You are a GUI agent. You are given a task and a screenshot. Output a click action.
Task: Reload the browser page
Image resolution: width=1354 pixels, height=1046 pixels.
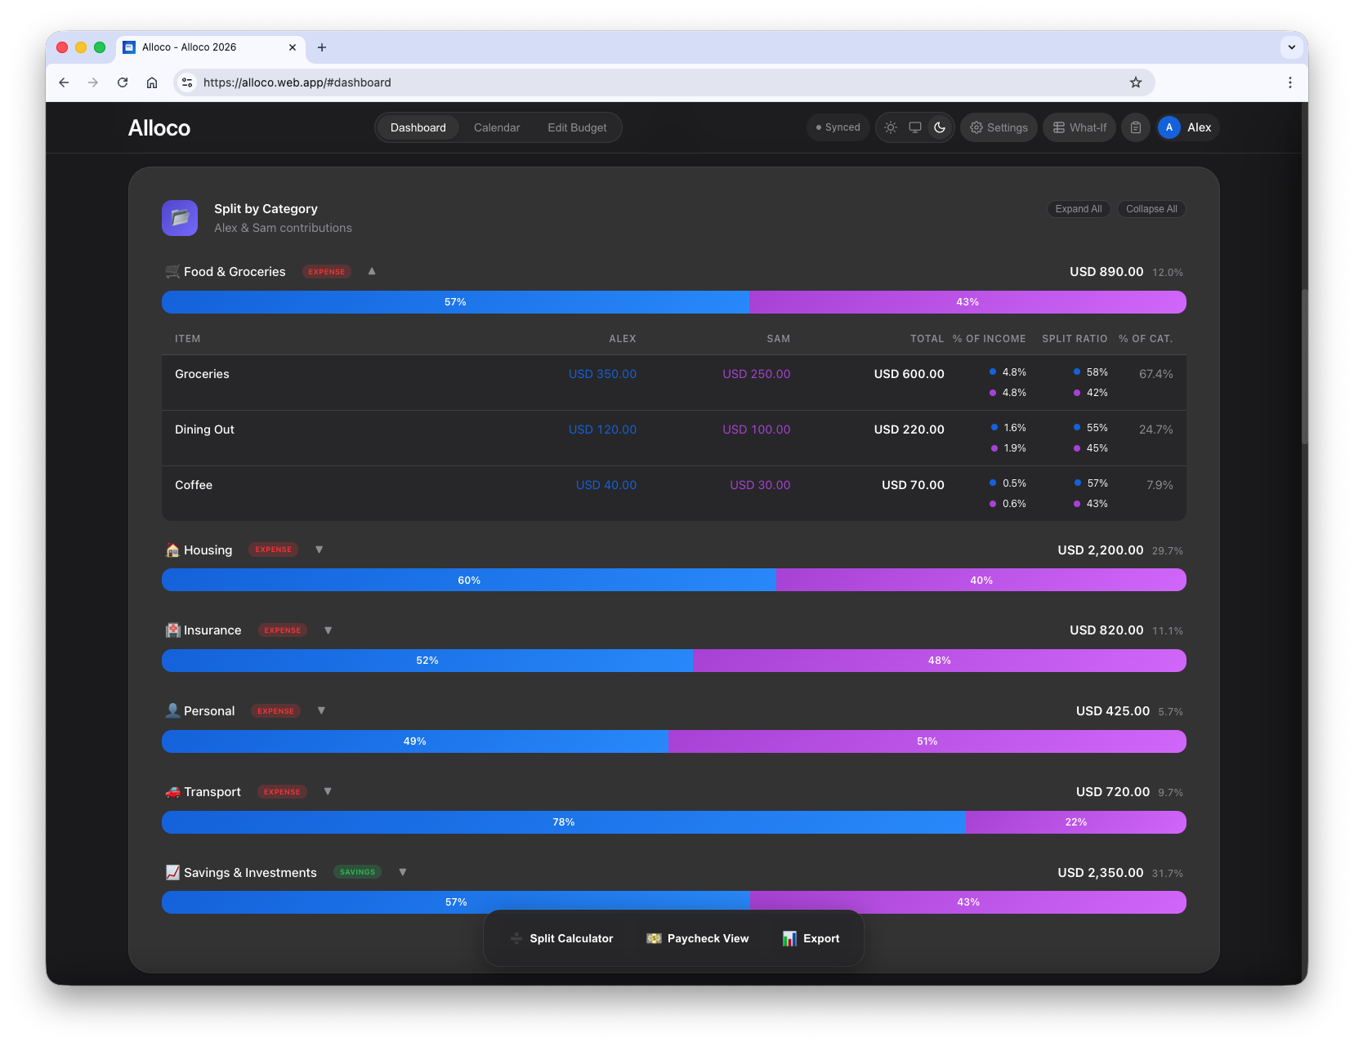(x=123, y=82)
